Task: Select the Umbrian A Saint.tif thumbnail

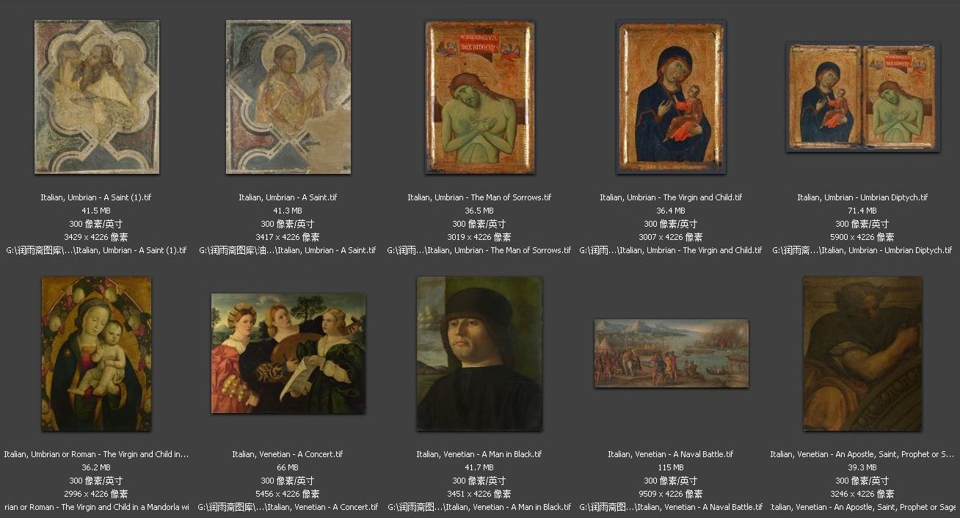Action: click(288, 97)
